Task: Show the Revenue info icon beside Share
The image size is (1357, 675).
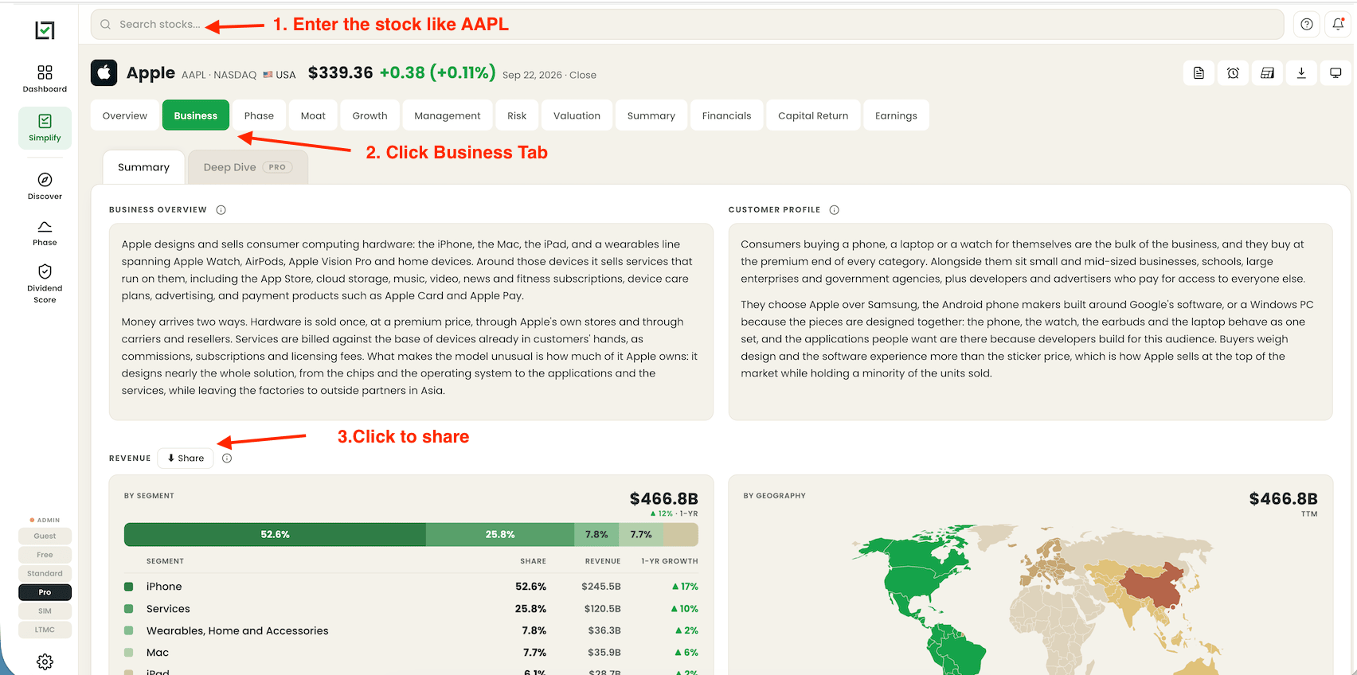Action: pyautogui.click(x=227, y=458)
